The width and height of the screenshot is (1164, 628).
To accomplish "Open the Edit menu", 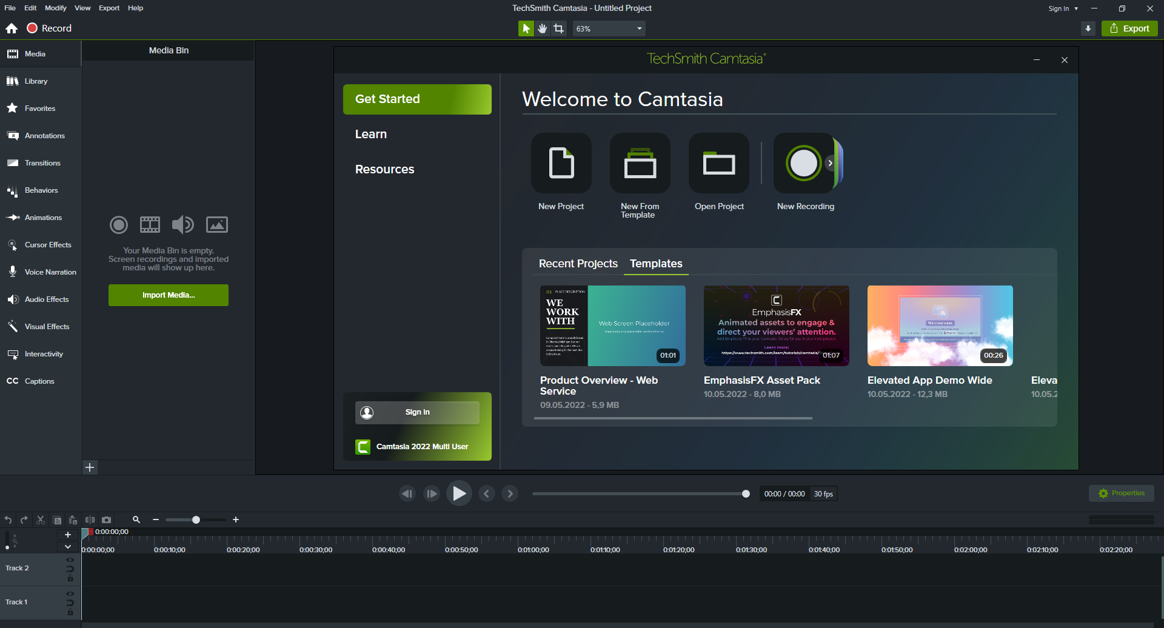I will [x=30, y=8].
